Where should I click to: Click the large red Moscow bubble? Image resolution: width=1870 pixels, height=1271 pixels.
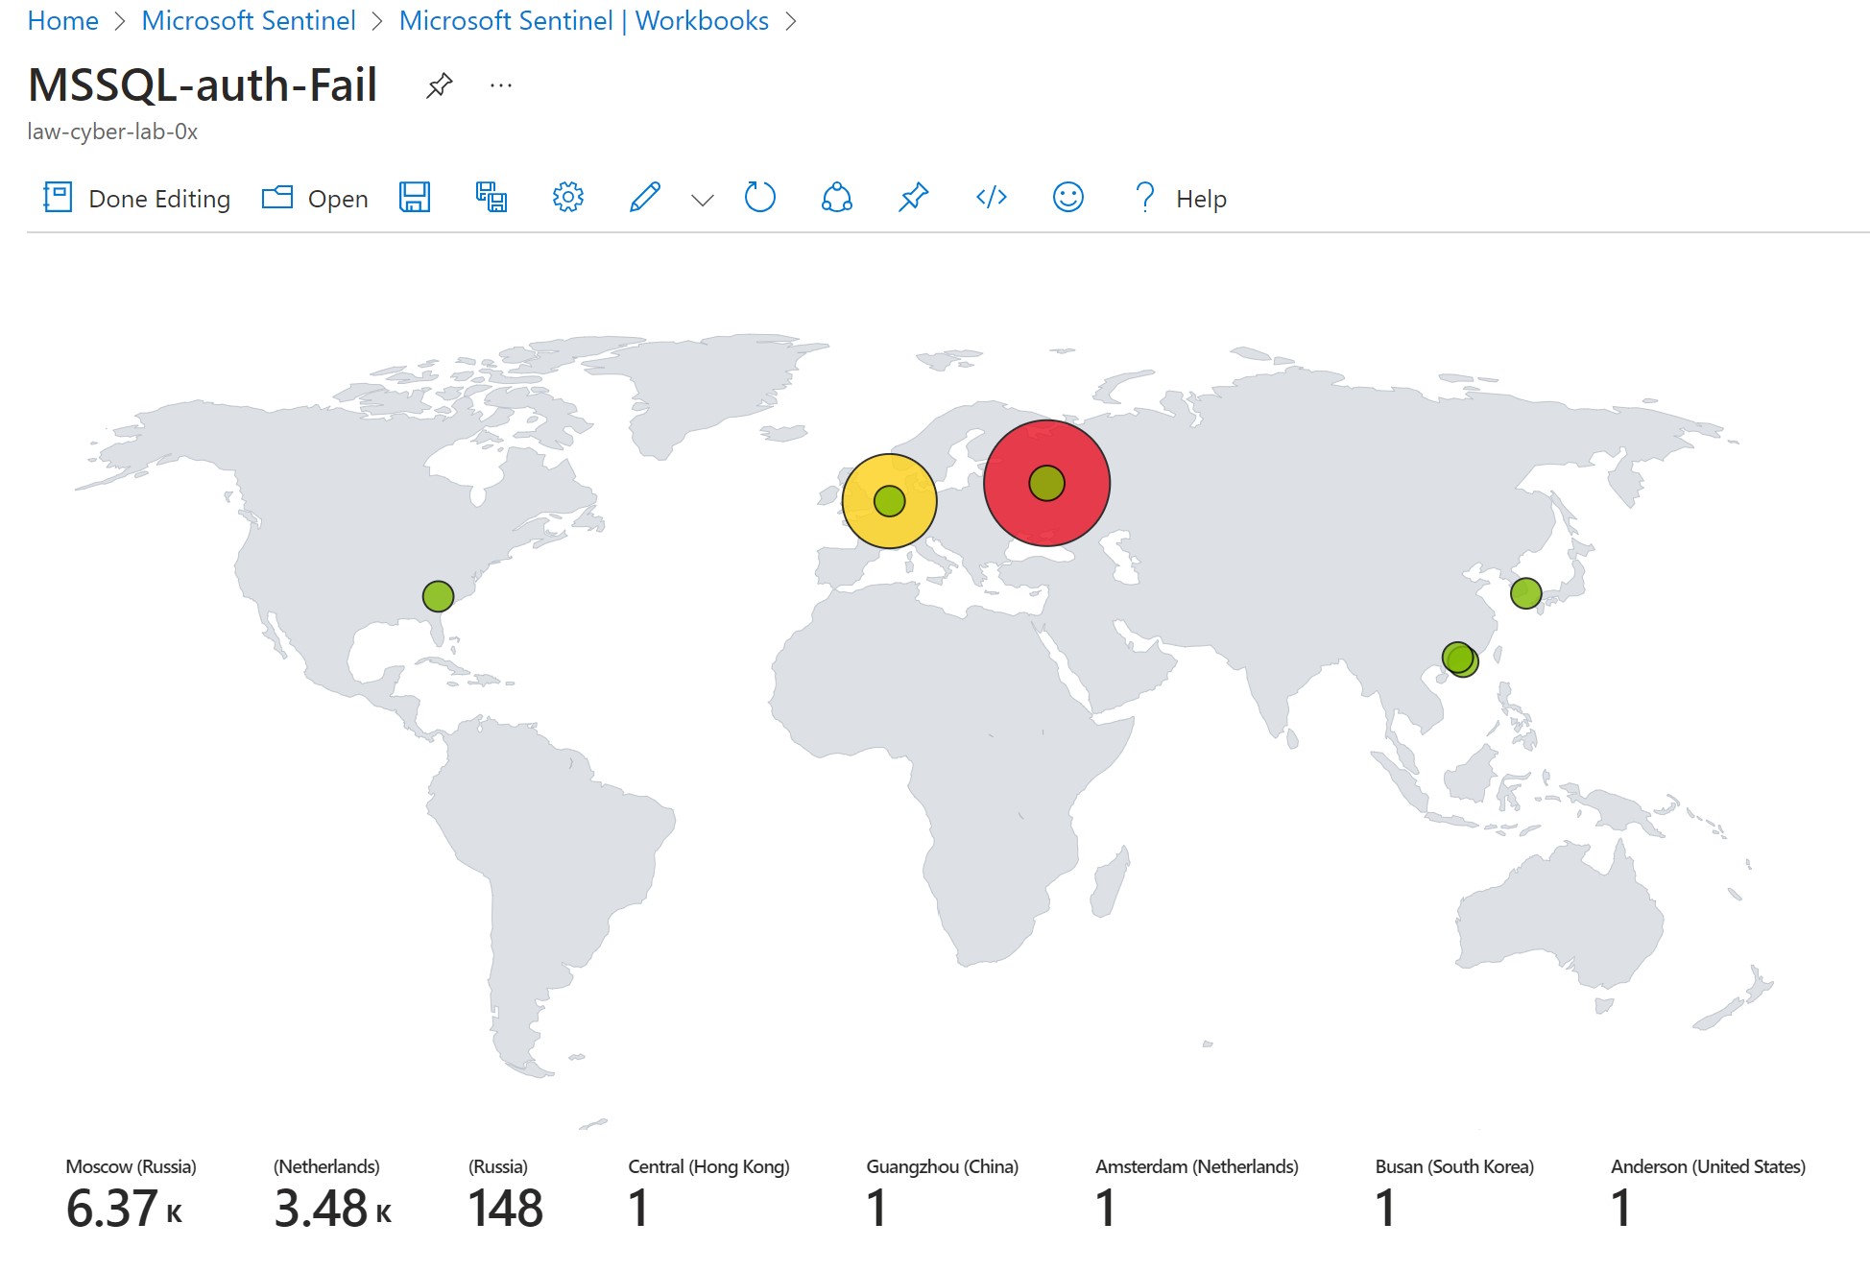(1046, 523)
